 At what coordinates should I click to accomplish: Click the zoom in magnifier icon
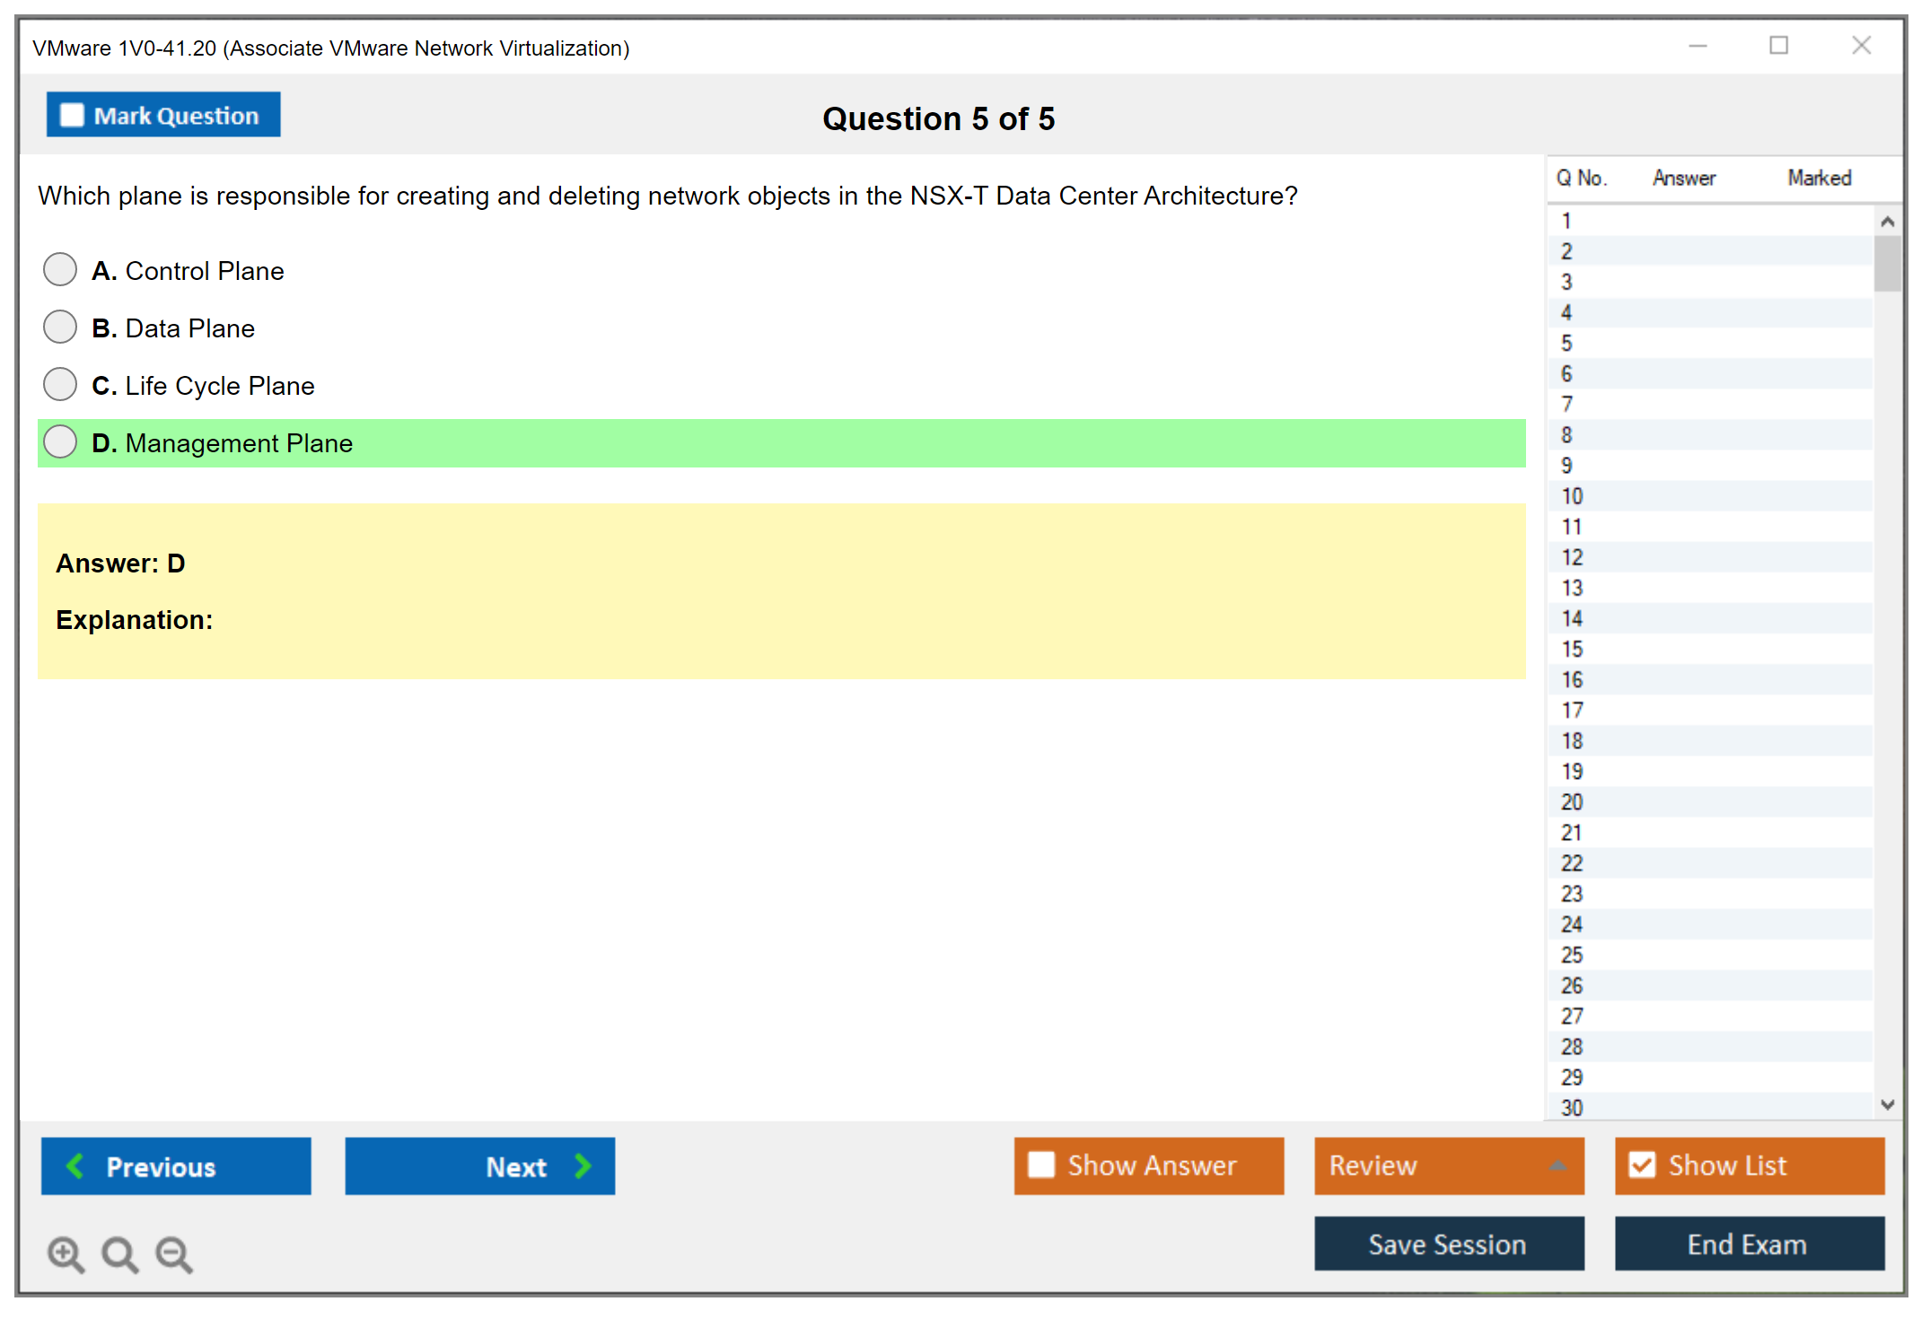(x=66, y=1253)
